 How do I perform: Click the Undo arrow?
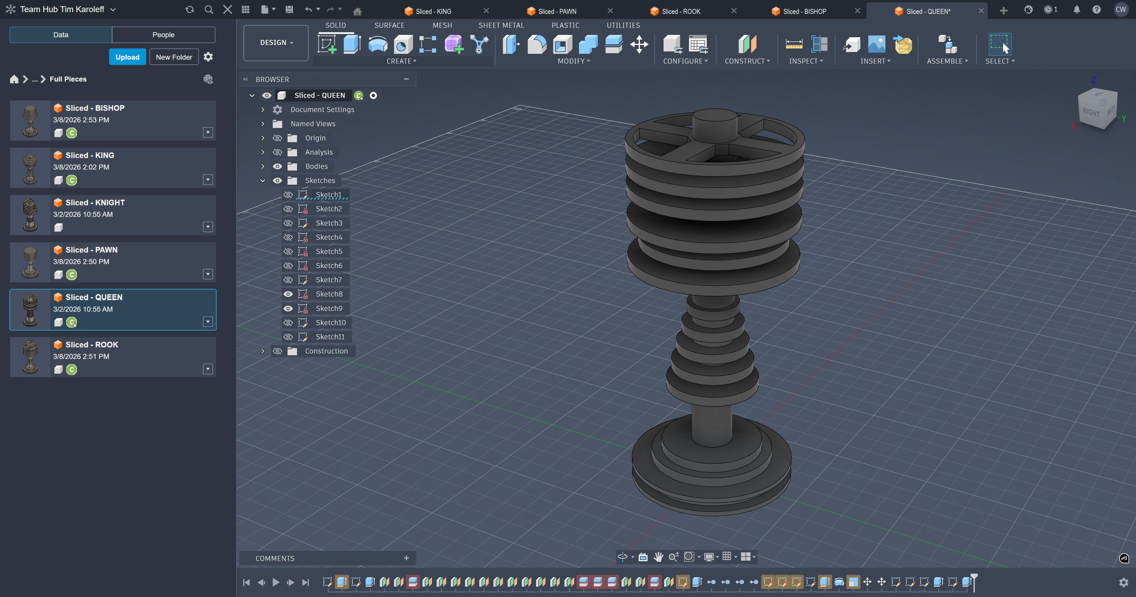(x=308, y=10)
